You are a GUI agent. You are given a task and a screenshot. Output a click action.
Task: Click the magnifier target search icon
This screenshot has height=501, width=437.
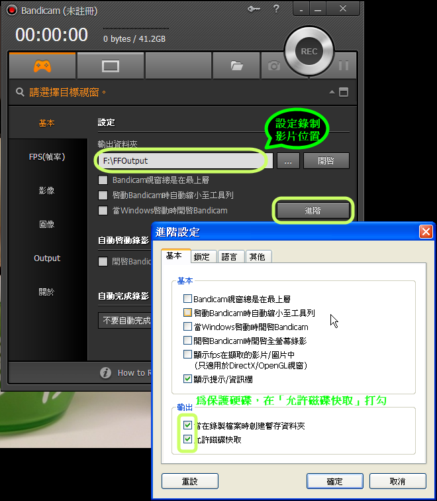(x=20, y=92)
